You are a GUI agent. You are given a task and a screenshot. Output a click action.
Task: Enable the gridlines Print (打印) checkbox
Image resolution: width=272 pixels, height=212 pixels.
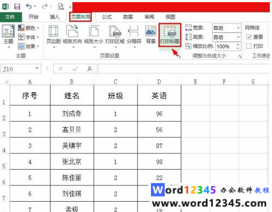(249, 46)
